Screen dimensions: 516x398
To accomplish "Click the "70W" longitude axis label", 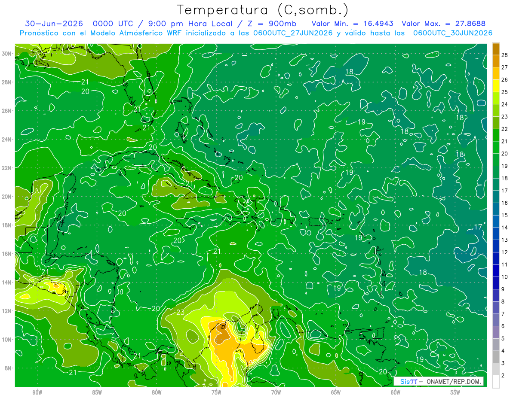I will click(276, 392).
